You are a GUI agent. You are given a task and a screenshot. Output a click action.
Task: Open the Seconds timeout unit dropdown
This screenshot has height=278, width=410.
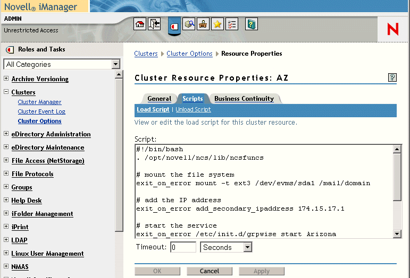click(247, 247)
